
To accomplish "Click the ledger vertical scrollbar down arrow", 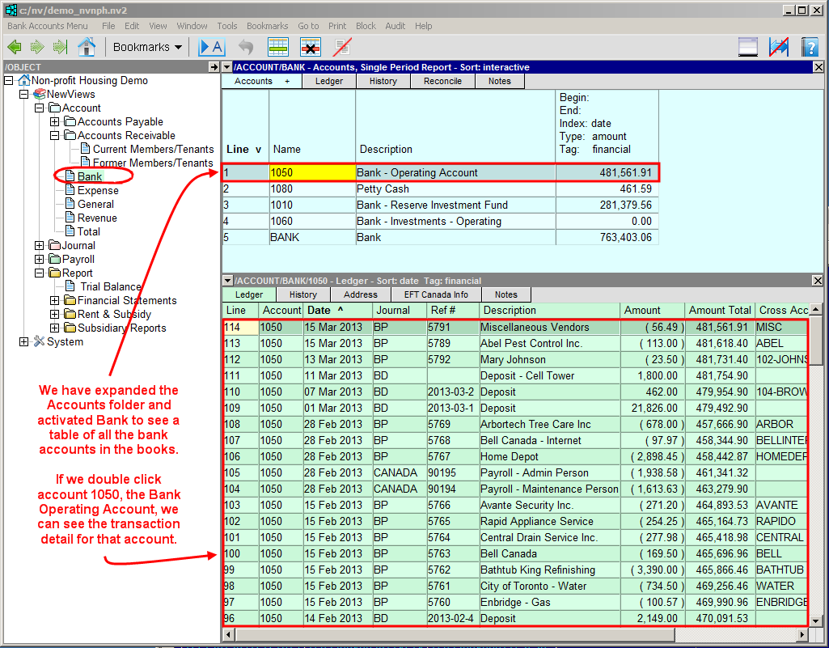I will coord(816,620).
